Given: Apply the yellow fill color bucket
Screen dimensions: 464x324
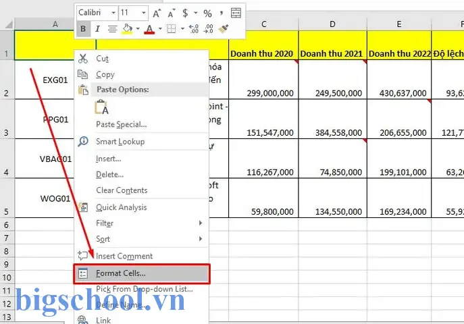Looking at the screenshot, I should pos(128,28).
